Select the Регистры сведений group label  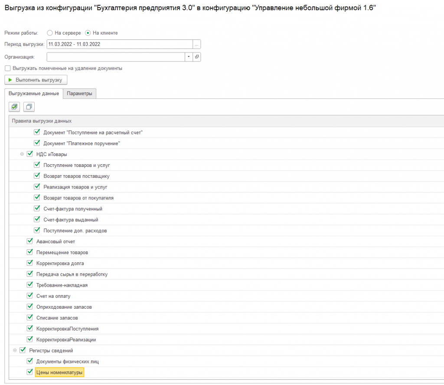(51, 350)
